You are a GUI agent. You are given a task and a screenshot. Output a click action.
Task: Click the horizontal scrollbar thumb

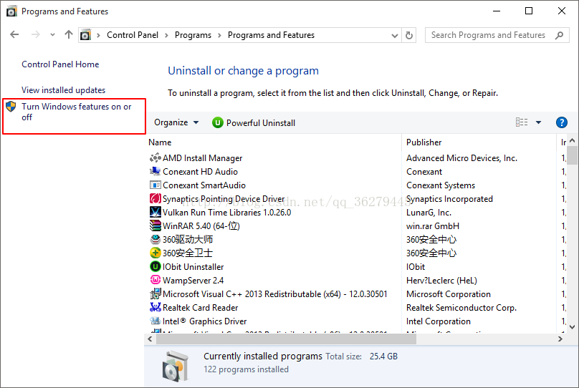pos(286,339)
